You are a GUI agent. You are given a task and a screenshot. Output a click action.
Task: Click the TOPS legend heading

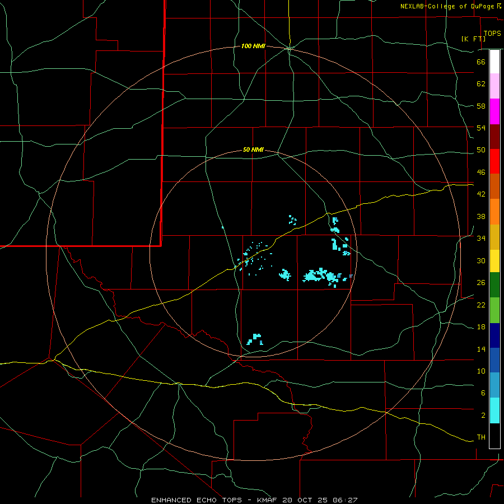coord(492,34)
